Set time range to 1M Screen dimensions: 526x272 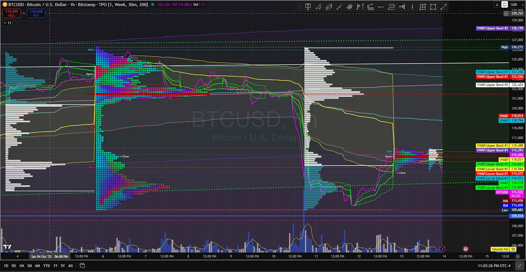[22, 266]
